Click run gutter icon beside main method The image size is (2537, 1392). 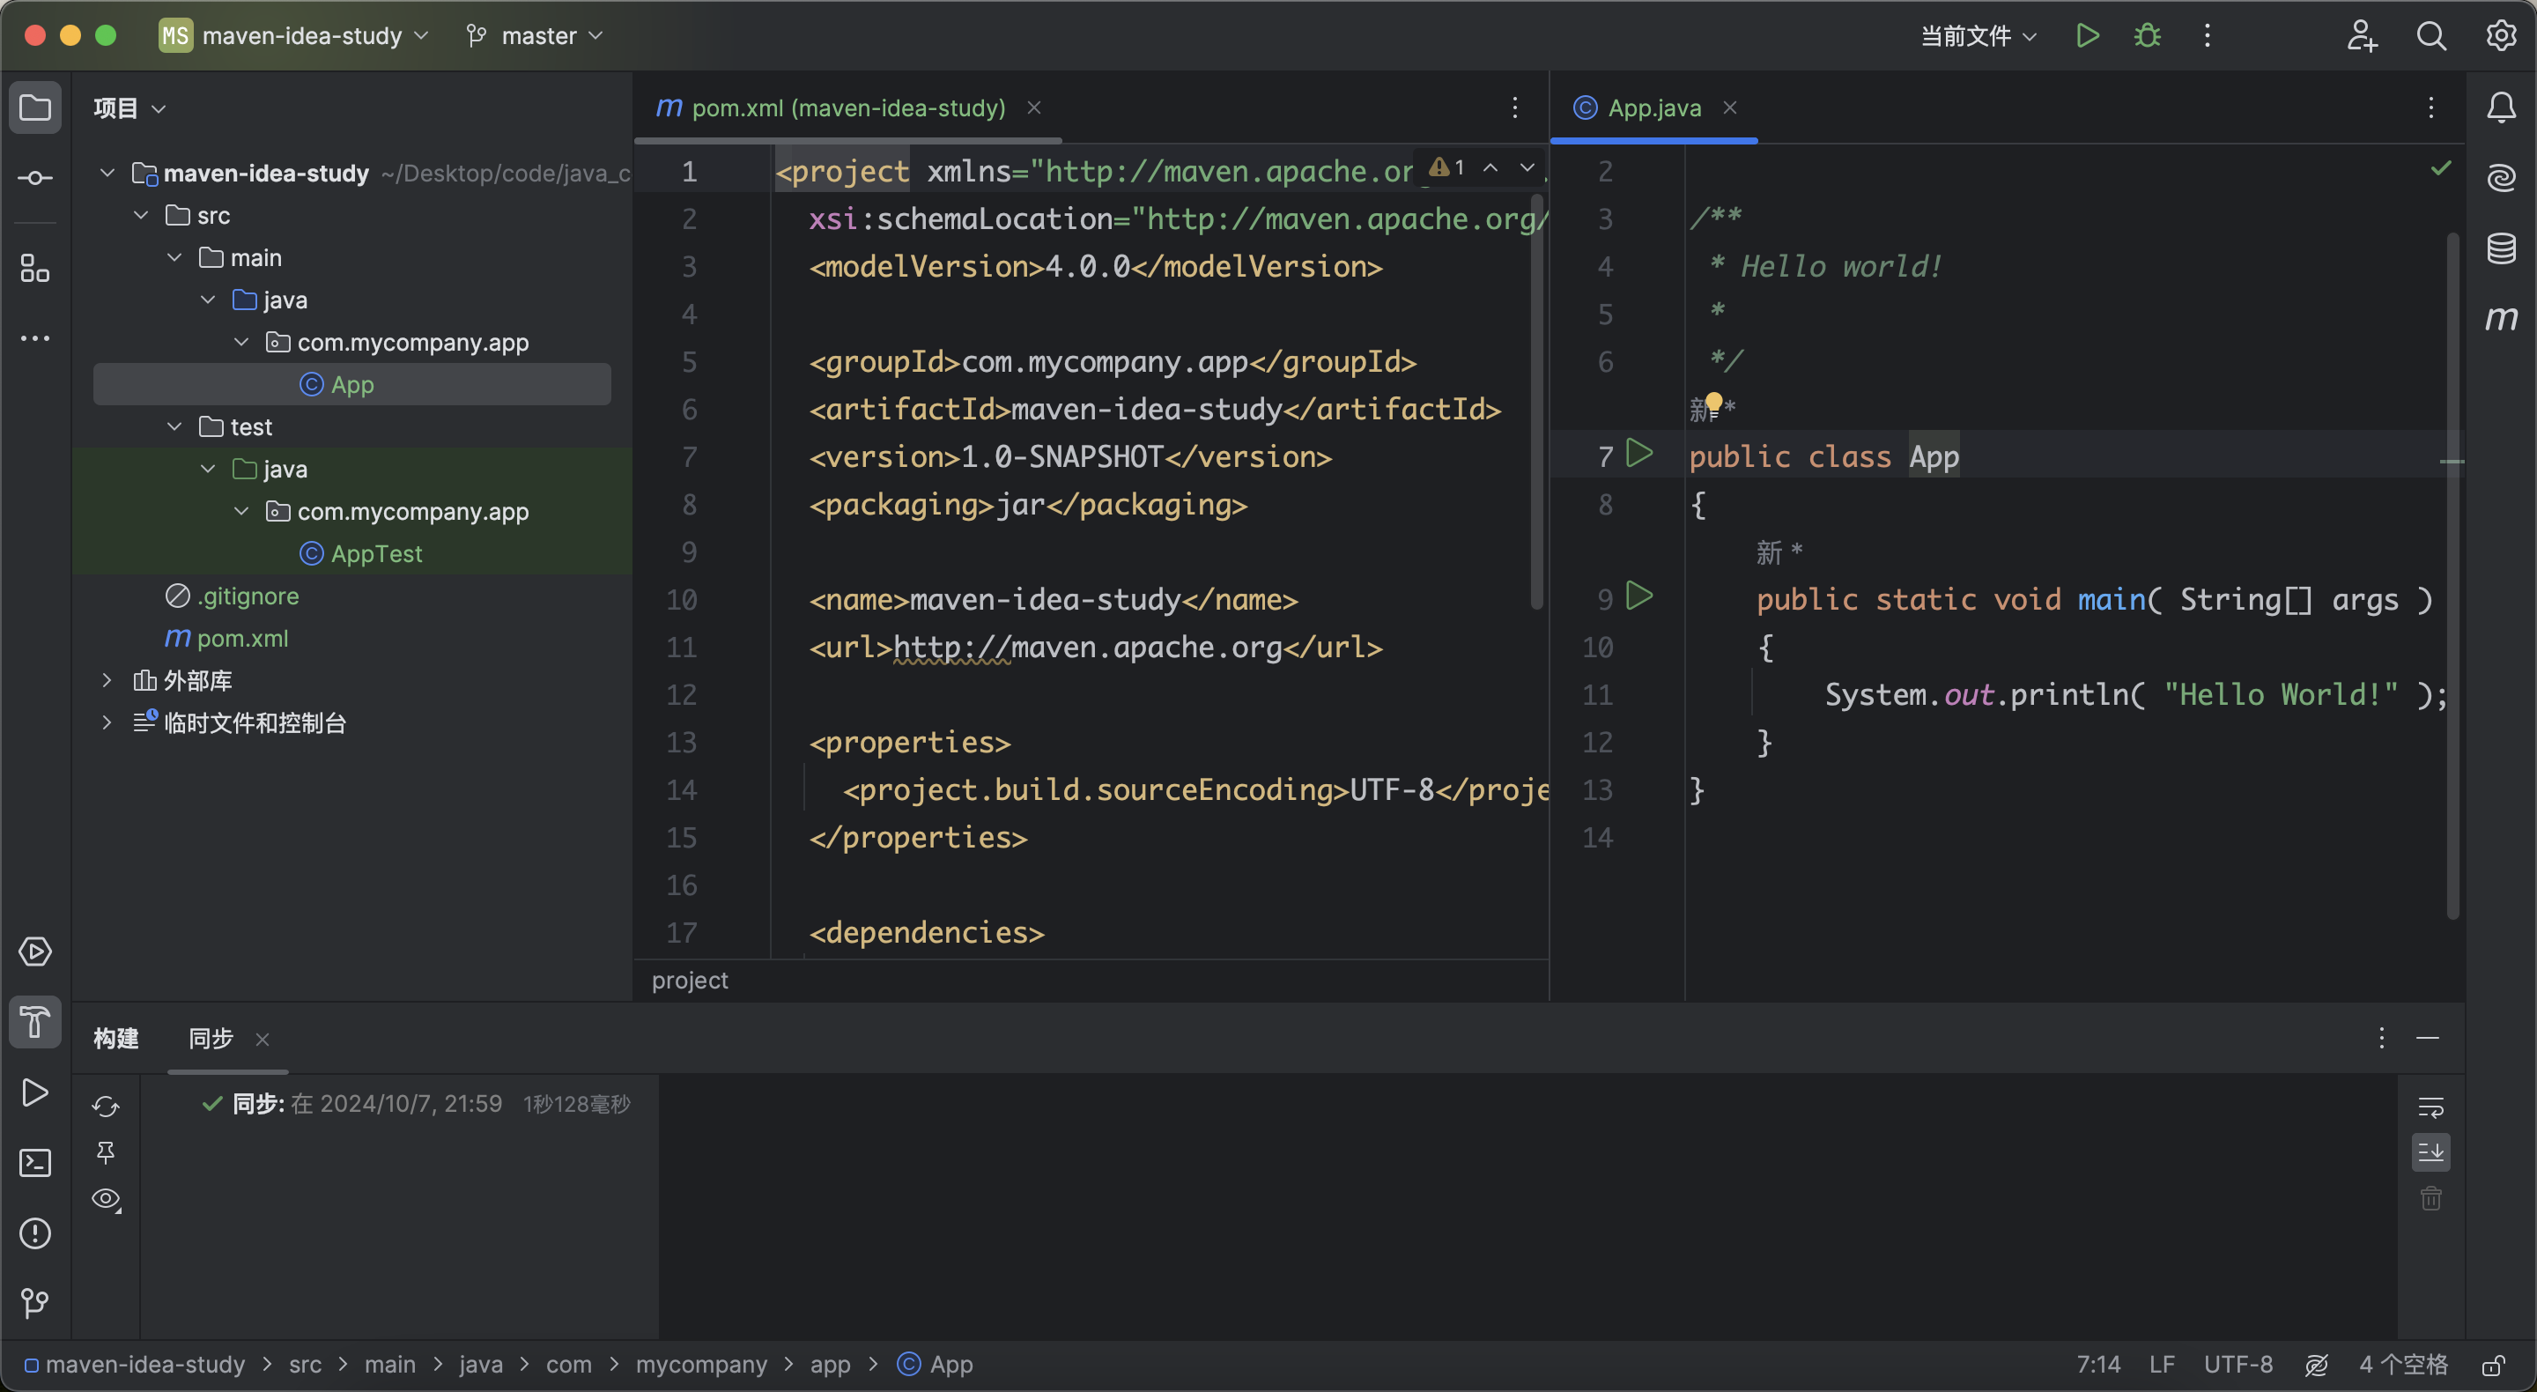point(1638,596)
